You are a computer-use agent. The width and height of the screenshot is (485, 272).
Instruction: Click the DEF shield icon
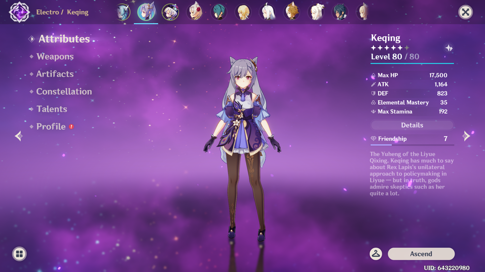coord(373,93)
